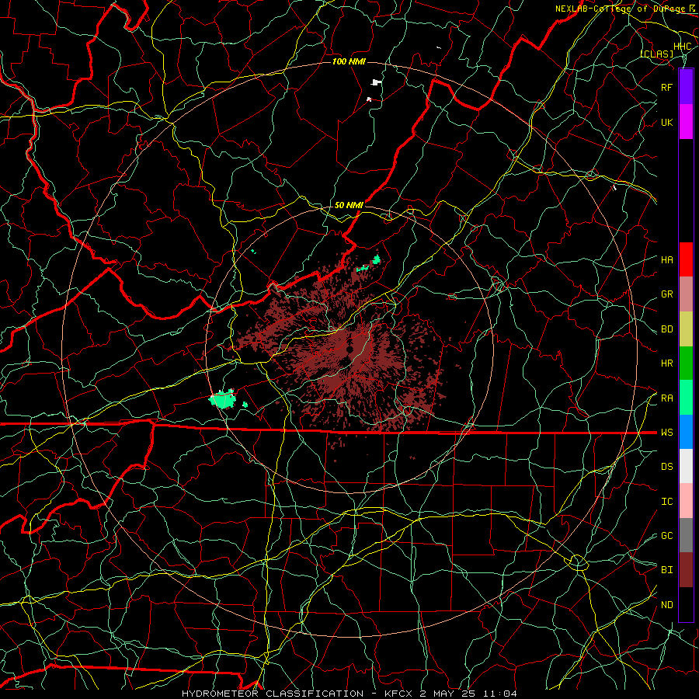
Task: Click the RA light green legend swatch
Action: tap(686, 398)
